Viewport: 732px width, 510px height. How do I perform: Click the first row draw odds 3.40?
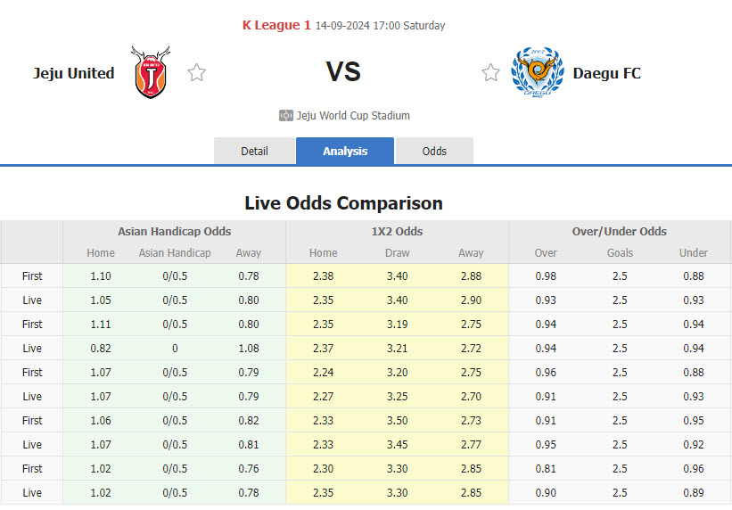click(398, 276)
